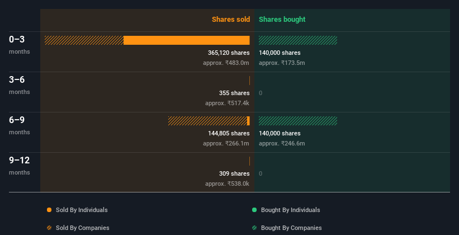Click the Sold By Individuals orange legend dot
Viewport: 459px width, 235px height.
point(49,210)
